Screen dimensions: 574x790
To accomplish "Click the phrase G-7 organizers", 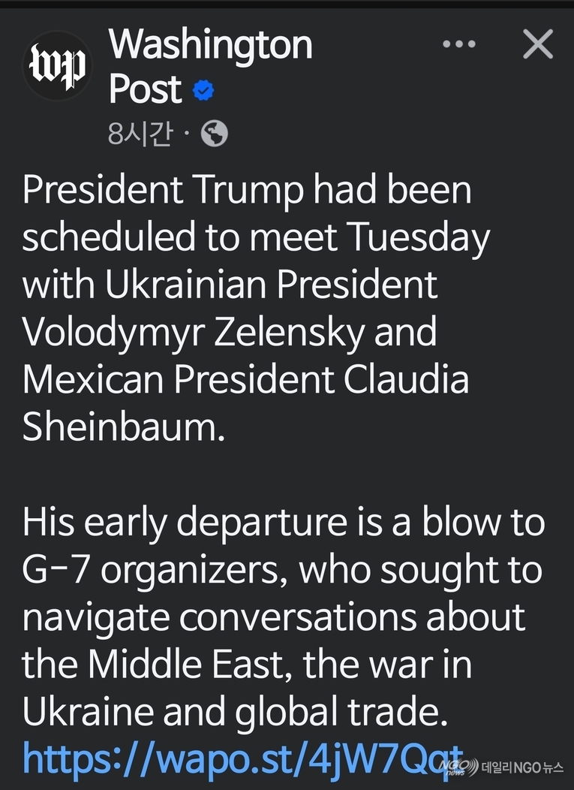I will pos(155,571).
